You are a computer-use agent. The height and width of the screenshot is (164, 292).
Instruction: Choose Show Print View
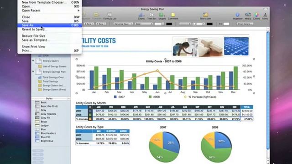pos(50,46)
